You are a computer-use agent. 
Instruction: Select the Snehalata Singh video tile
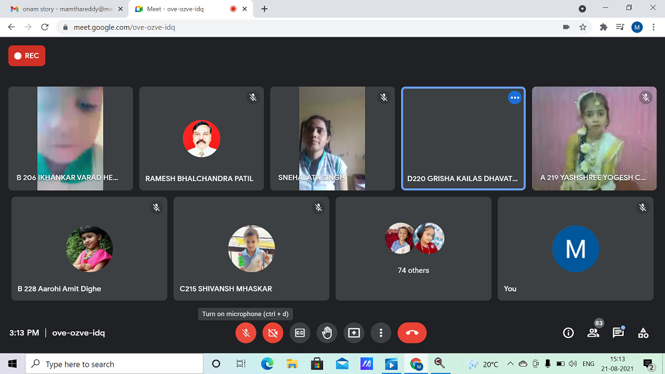[332, 138]
